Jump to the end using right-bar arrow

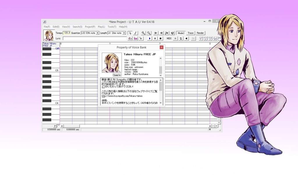pos(161,33)
